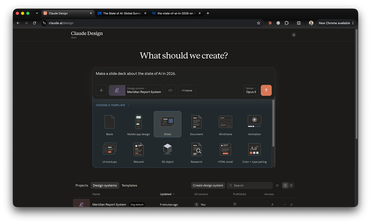Sort by the Updated column
The width and height of the screenshot is (371, 224).
coord(167,194)
